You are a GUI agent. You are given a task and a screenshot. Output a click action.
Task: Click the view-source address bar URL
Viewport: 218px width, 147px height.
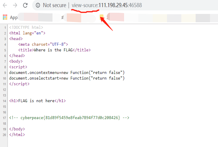click(107, 5)
